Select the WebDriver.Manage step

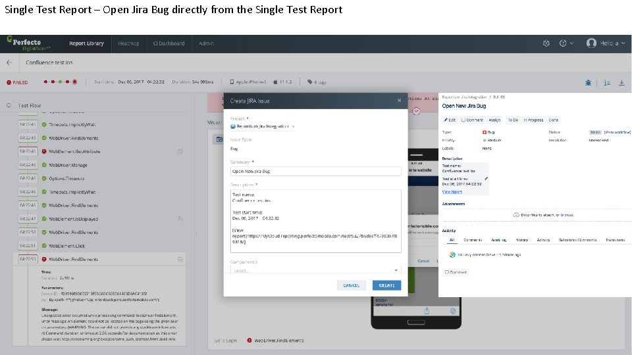68,165
